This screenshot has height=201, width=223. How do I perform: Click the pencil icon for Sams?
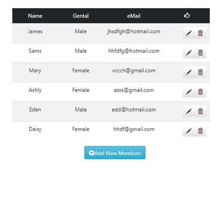[x=189, y=53]
